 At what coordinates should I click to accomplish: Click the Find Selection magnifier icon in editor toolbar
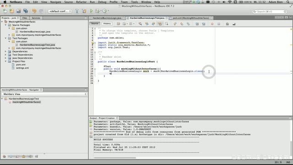tap(140, 24)
